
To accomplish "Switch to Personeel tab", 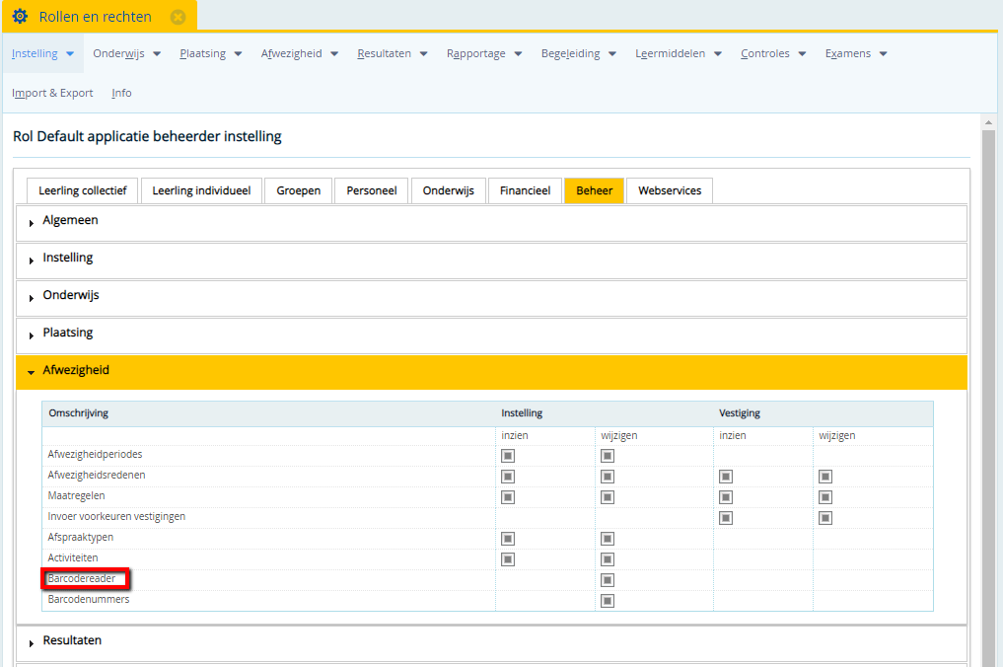I will point(372,190).
